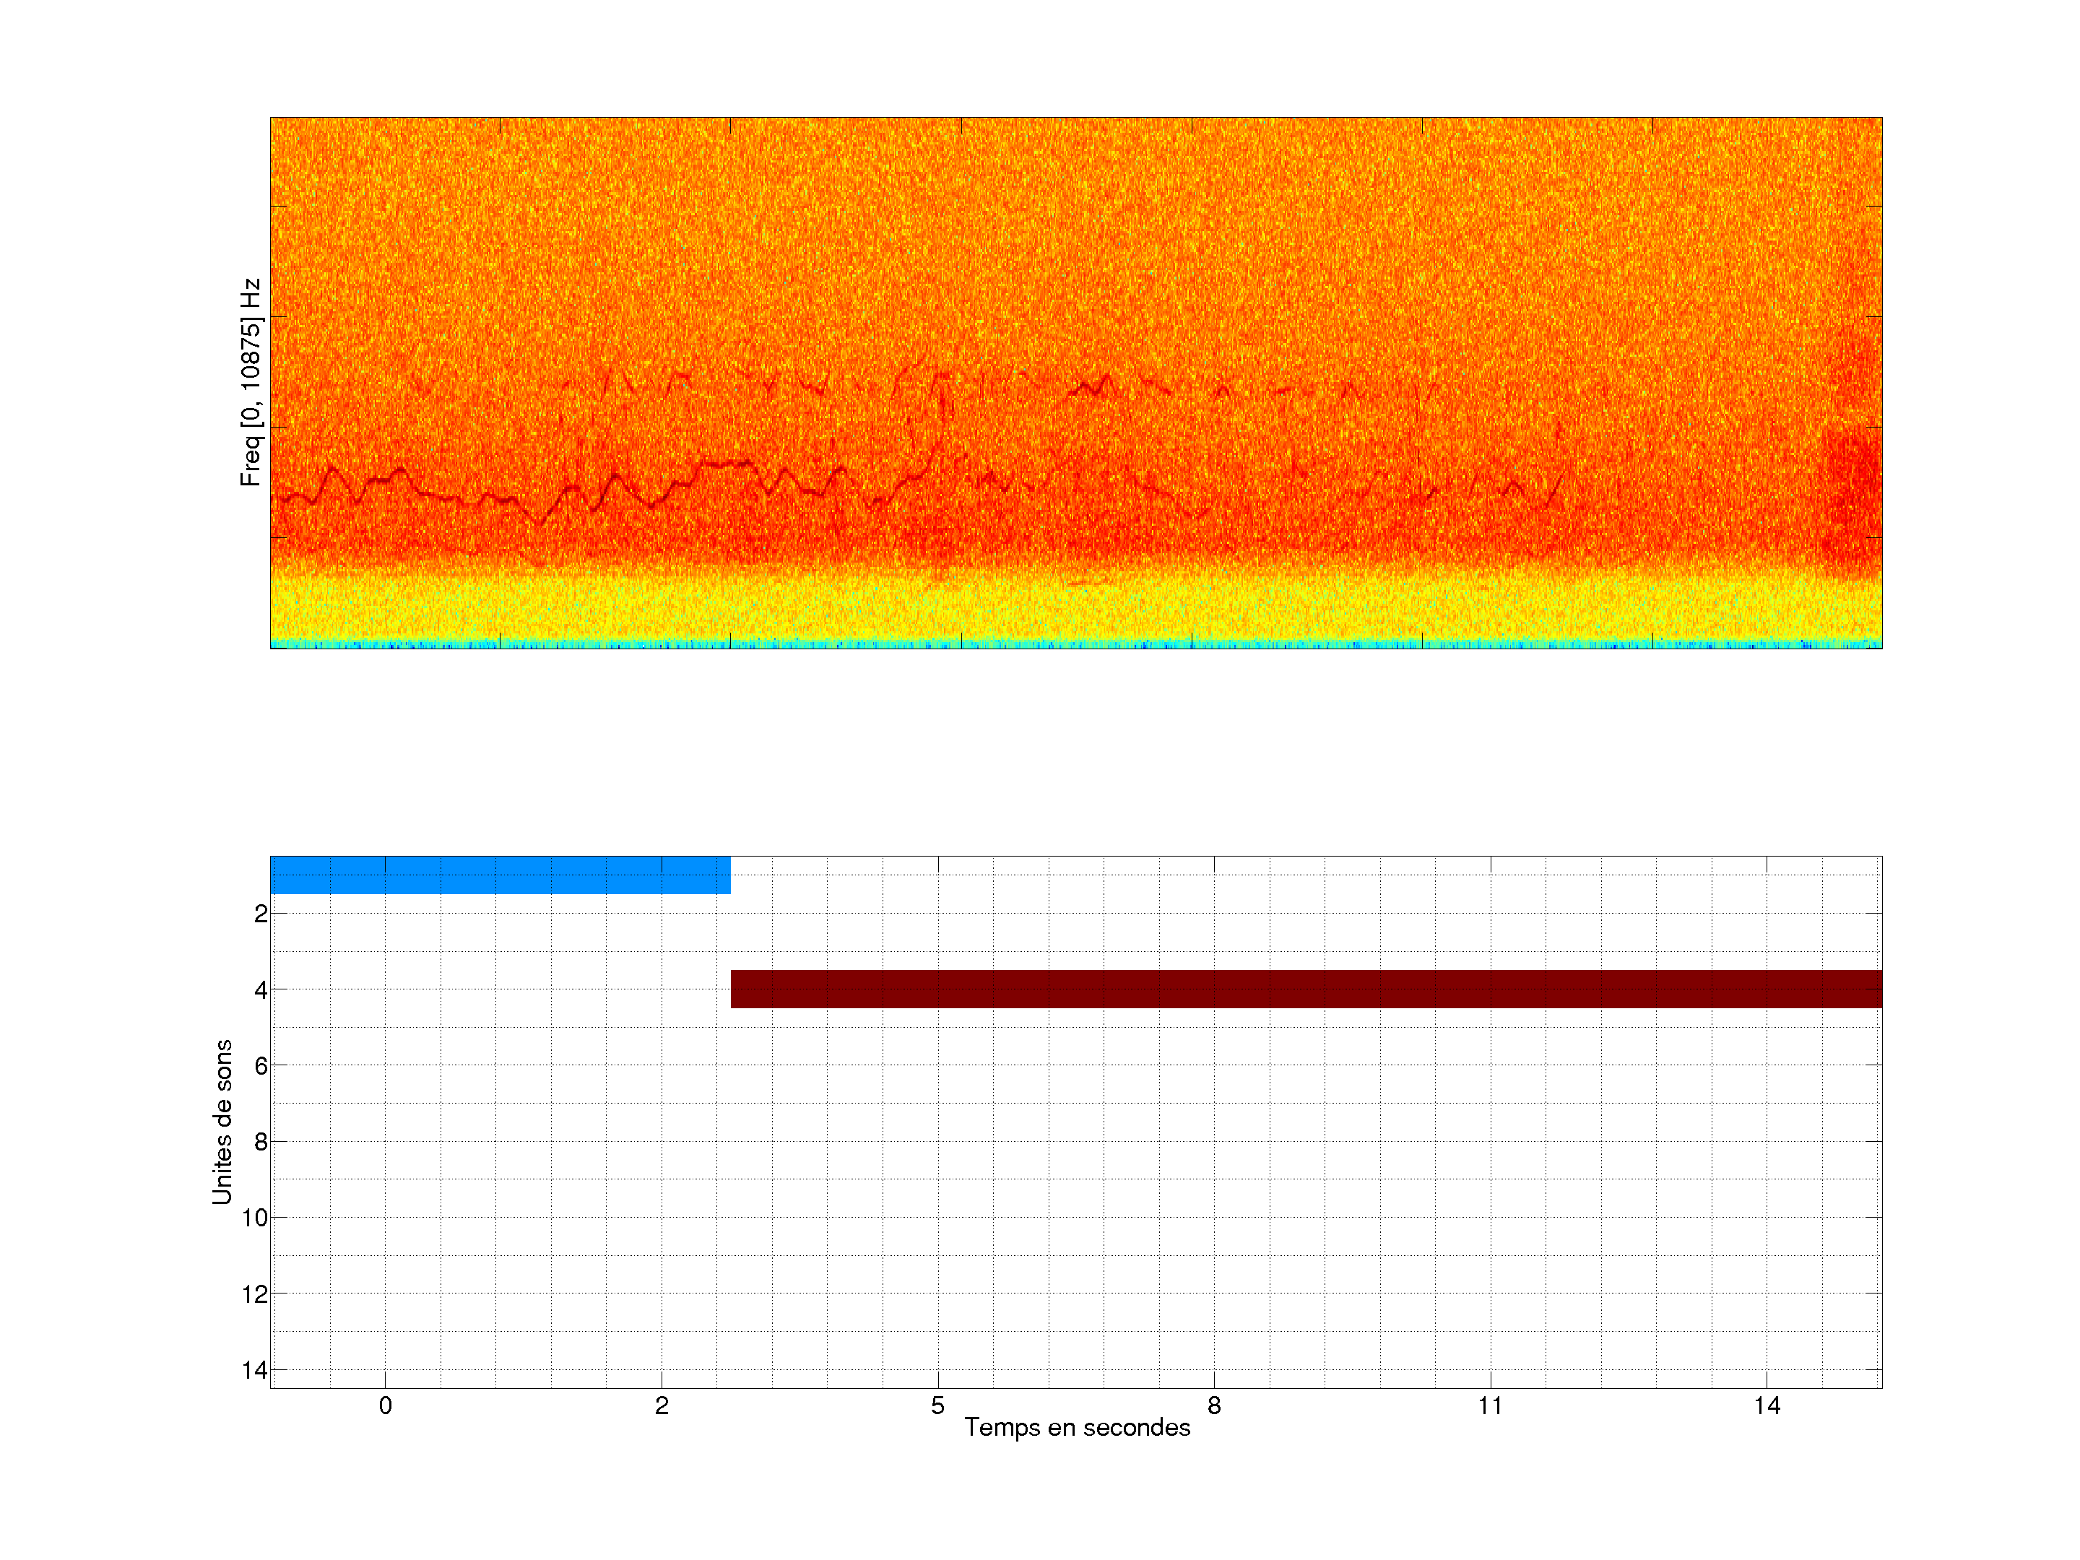Click x-axis tick label '0'

(385, 1405)
